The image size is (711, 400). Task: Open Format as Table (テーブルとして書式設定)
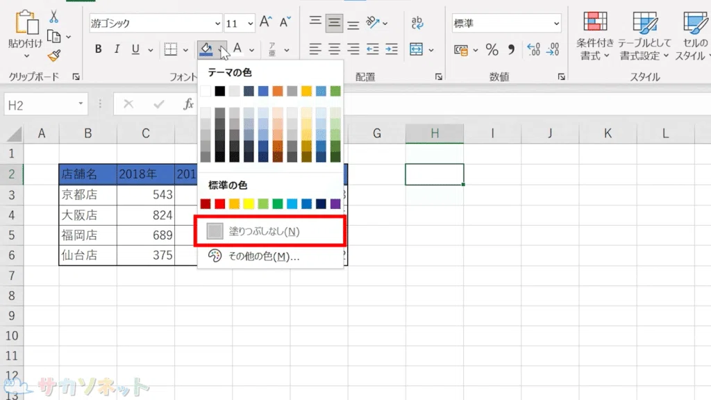[644, 35]
